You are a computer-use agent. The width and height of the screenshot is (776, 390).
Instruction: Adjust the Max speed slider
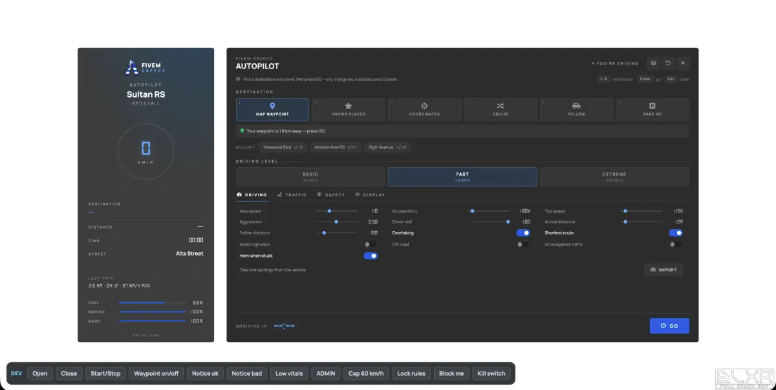point(336,210)
